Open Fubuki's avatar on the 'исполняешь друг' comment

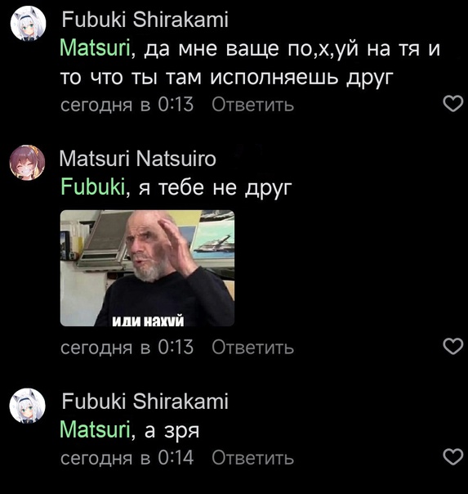(x=28, y=24)
